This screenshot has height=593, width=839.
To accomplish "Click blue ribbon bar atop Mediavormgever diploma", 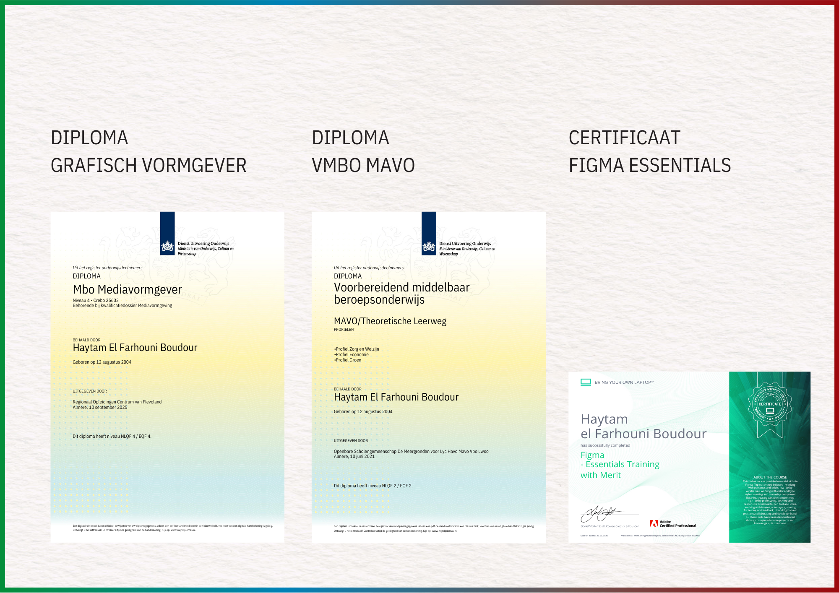I will 167,225.
